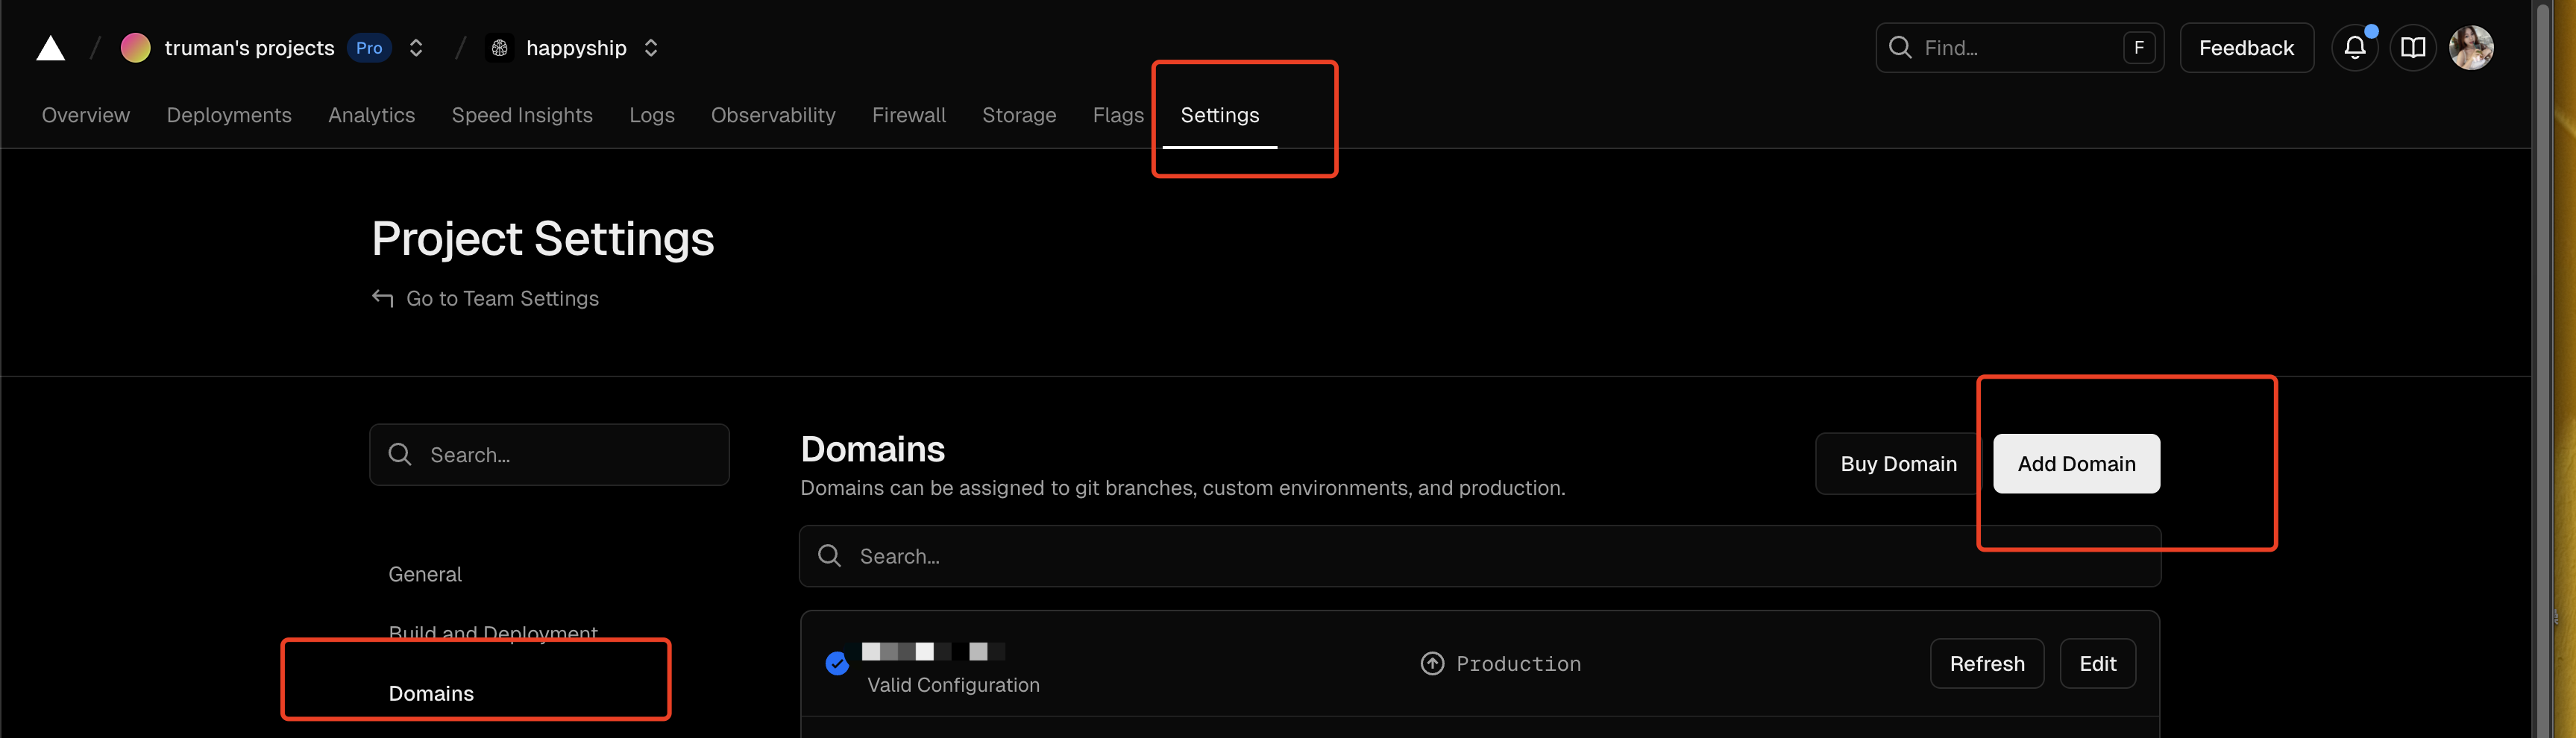2576x738 pixels.
Task: Refresh the domain configuration
Action: pos(1986,664)
